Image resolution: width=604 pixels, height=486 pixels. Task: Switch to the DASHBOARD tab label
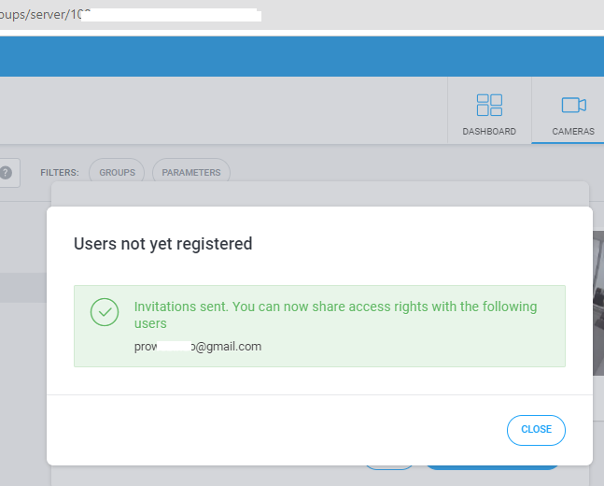[x=489, y=132]
